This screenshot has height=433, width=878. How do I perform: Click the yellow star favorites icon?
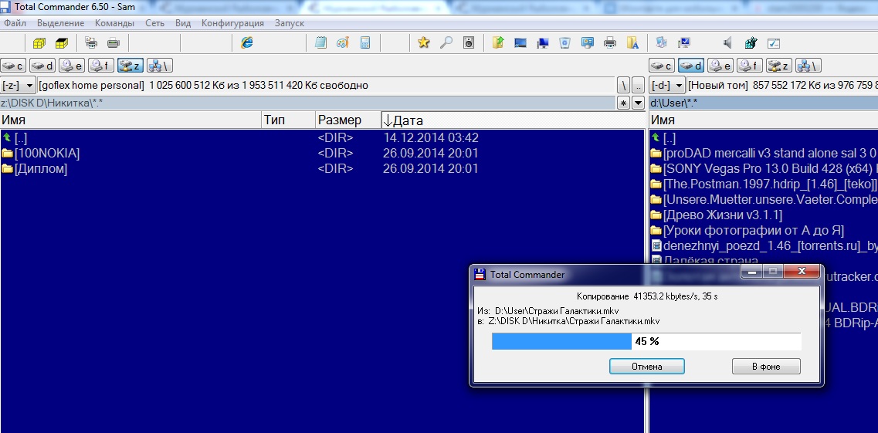[x=423, y=43]
